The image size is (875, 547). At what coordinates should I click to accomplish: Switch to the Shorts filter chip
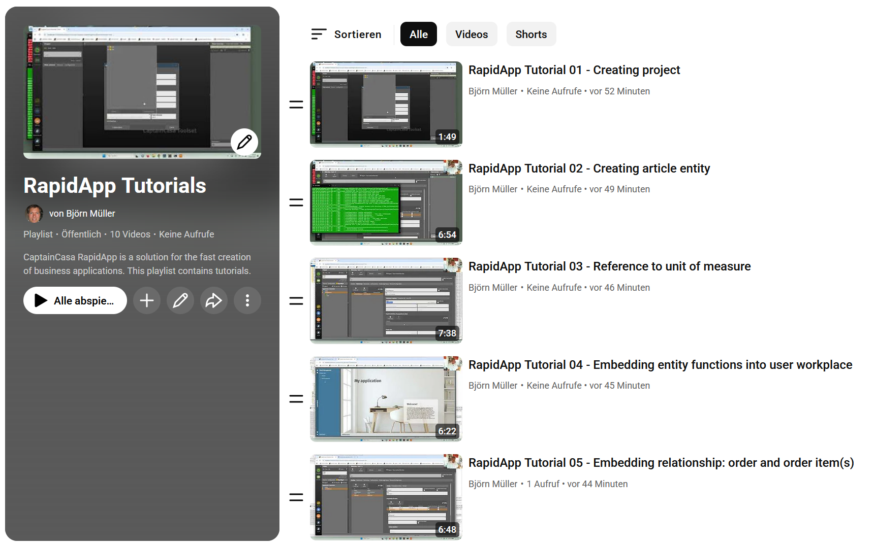[531, 35]
